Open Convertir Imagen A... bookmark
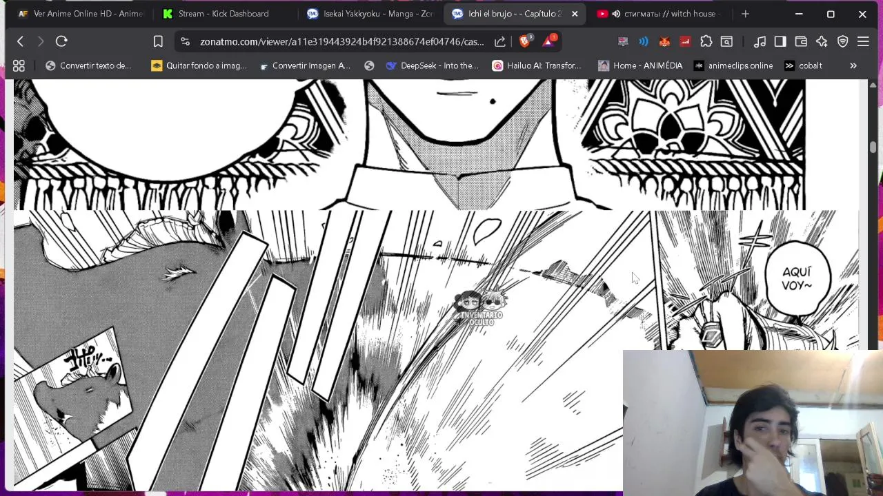The height and width of the screenshot is (496, 883). point(304,65)
